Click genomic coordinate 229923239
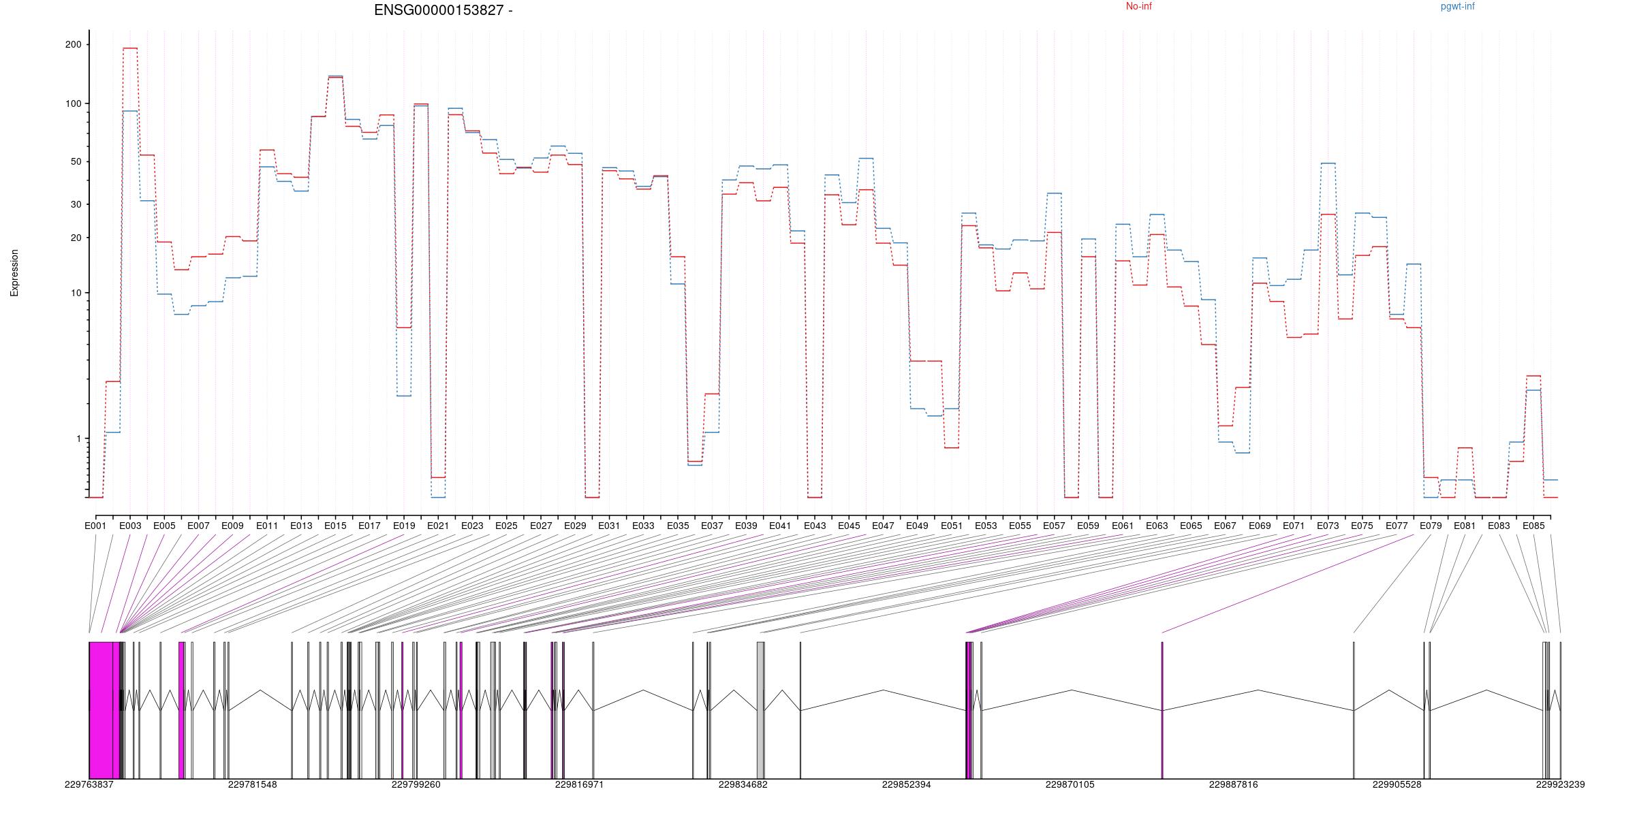 tap(1560, 784)
